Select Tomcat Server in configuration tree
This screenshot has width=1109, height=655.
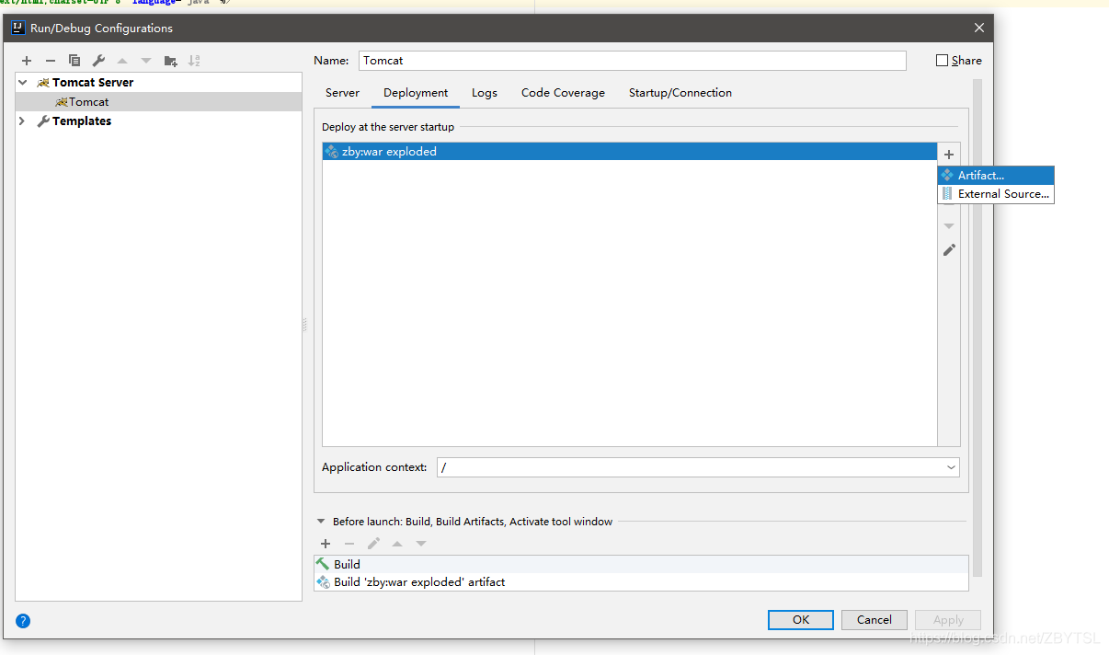pos(92,83)
